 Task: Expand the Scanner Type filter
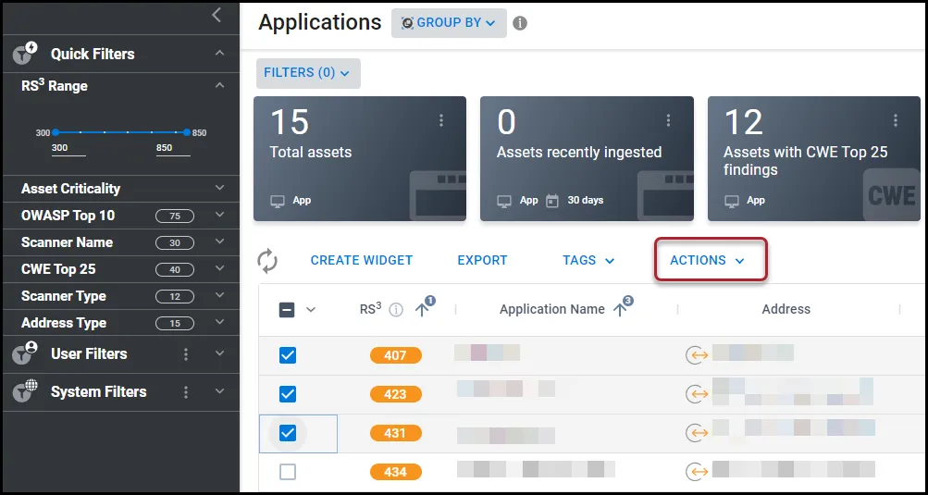(219, 295)
